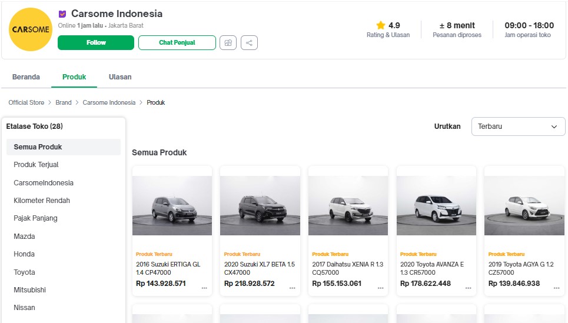Select Kilometer Rendah in store etalase
This screenshot has width=568, height=323.
click(42, 201)
